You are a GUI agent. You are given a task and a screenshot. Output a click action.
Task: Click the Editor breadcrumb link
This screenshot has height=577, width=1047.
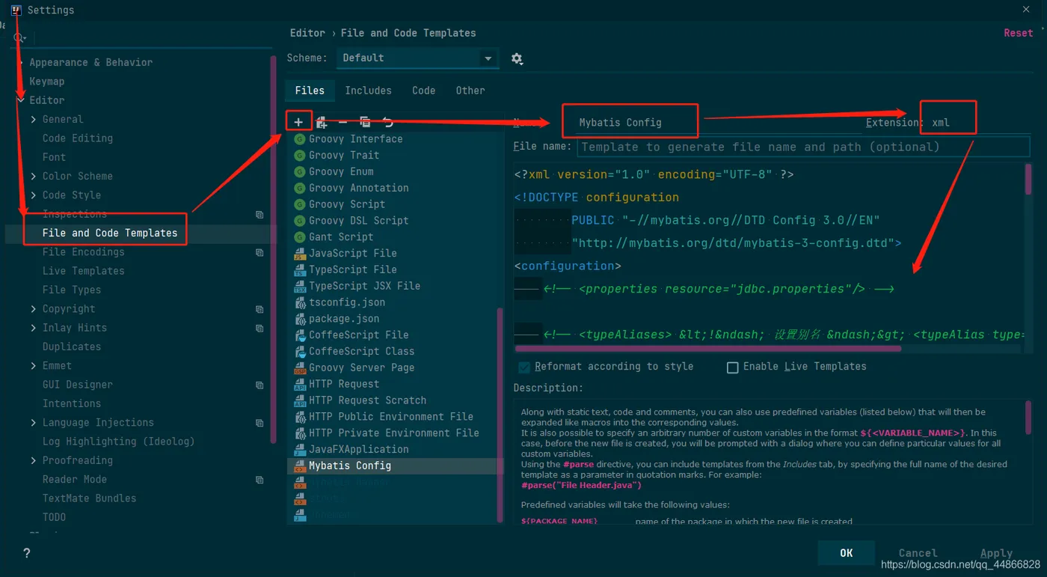(x=307, y=33)
